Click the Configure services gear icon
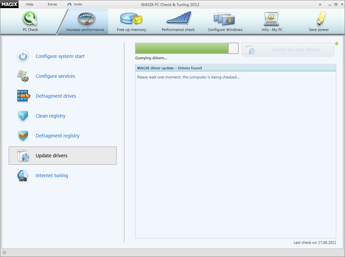 (23, 76)
